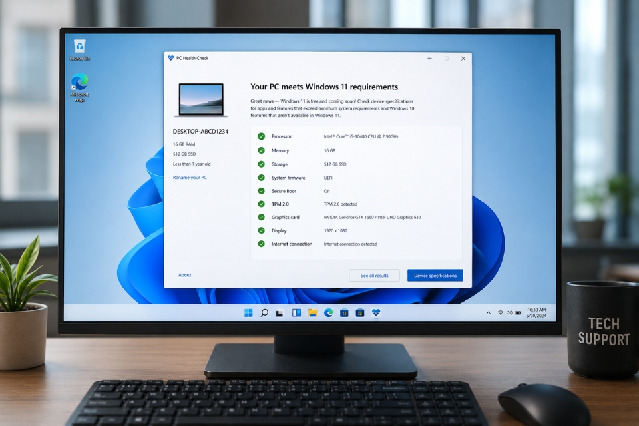Click the Rename your PC link
This screenshot has width=639, height=426.
pyautogui.click(x=190, y=177)
